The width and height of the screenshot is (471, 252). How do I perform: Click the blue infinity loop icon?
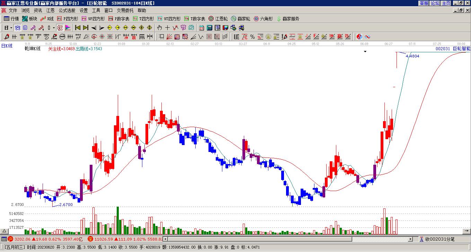click(367, 37)
